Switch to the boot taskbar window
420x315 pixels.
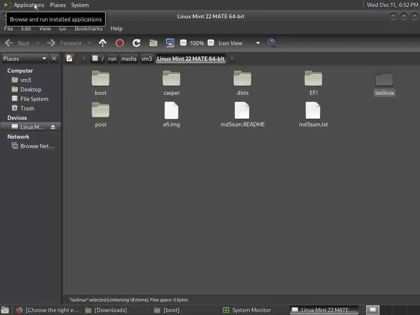pyautogui.click(x=185, y=310)
